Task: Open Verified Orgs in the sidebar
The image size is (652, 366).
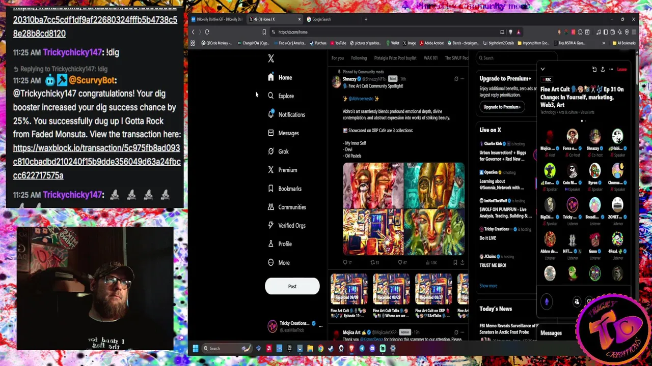Action: click(x=286, y=225)
